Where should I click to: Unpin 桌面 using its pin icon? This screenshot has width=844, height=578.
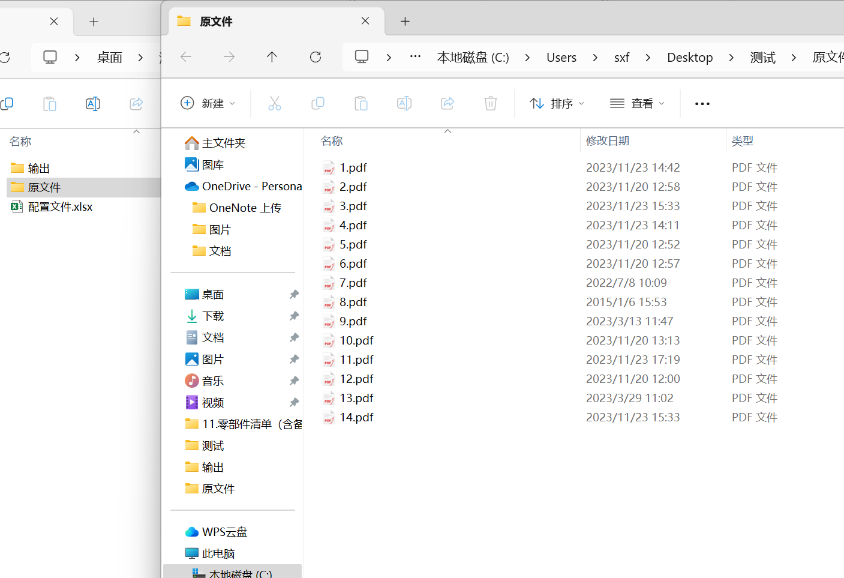click(x=294, y=294)
